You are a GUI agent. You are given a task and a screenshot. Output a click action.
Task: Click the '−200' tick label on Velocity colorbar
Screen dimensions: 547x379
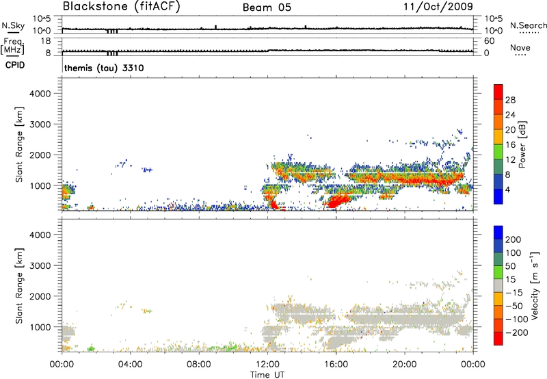point(517,332)
